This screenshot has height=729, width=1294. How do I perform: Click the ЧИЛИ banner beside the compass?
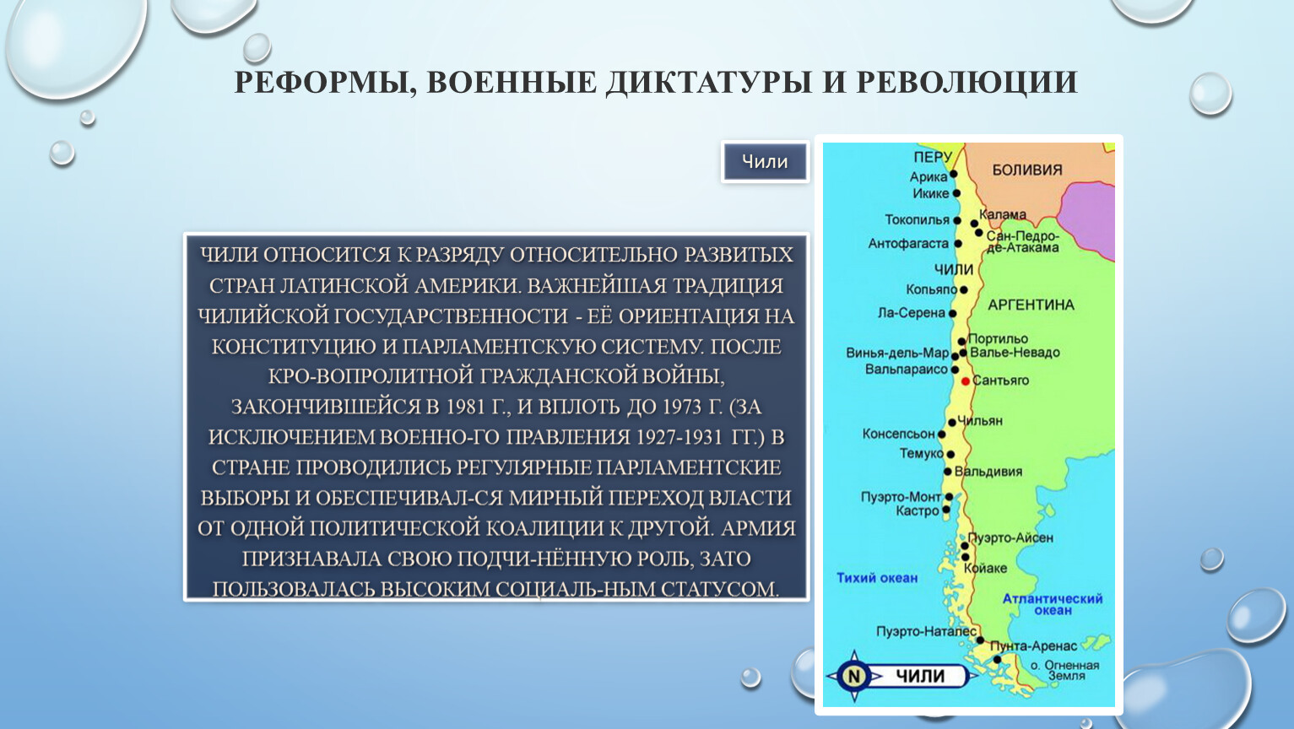click(x=920, y=676)
